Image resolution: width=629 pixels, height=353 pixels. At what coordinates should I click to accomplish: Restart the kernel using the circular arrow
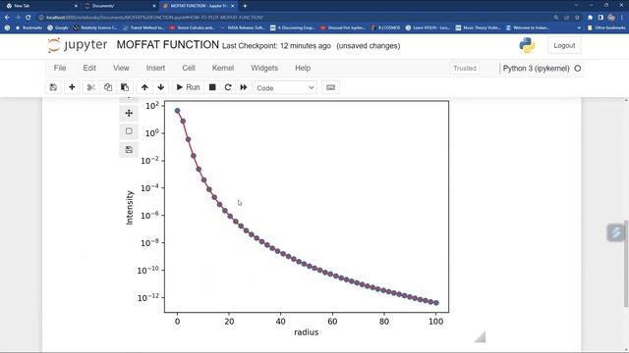pos(228,87)
